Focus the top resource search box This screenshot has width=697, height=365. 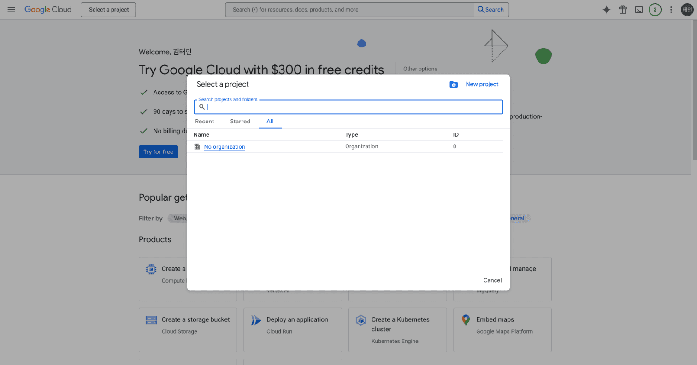[x=349, y=10]
